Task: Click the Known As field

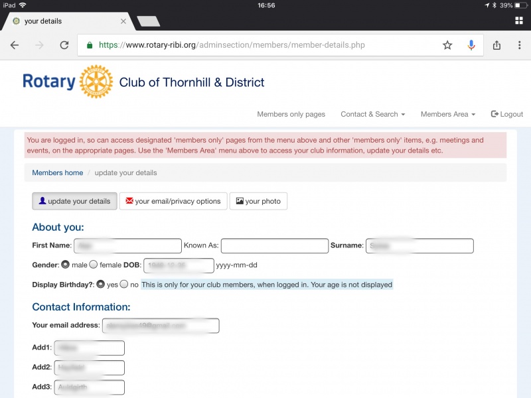Action: coord(275,245)
